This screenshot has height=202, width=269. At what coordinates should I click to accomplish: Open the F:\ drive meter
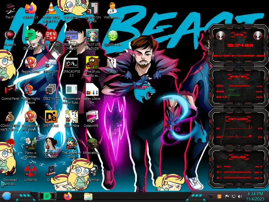239,172
